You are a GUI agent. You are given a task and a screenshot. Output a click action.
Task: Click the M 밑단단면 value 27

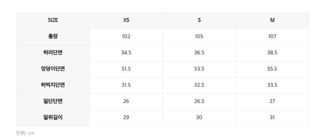coord(272,101)
